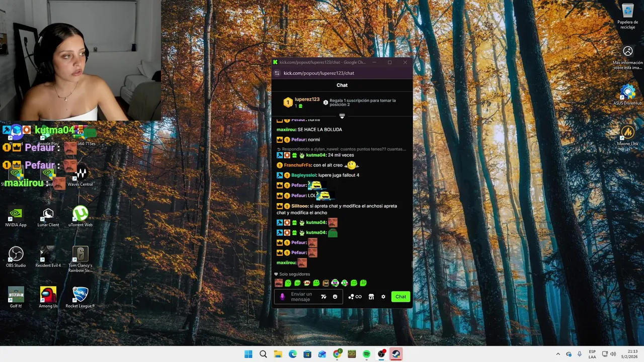The width and height of the screenshot is (644, 362).
Task: Open uTorrent Web desktop shortcut
Action: click(80, 217)
